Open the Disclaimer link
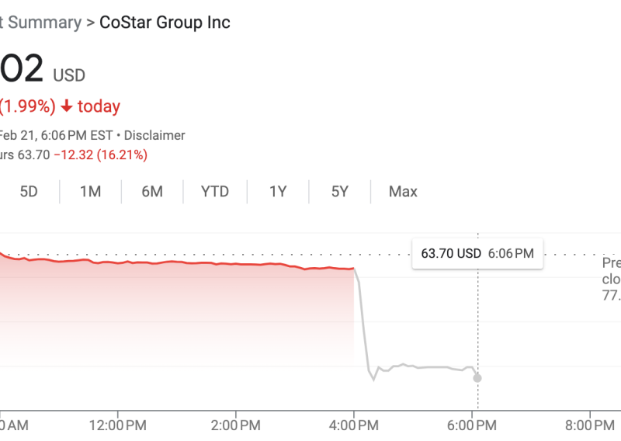621x441 pixels. click(155, 135)
